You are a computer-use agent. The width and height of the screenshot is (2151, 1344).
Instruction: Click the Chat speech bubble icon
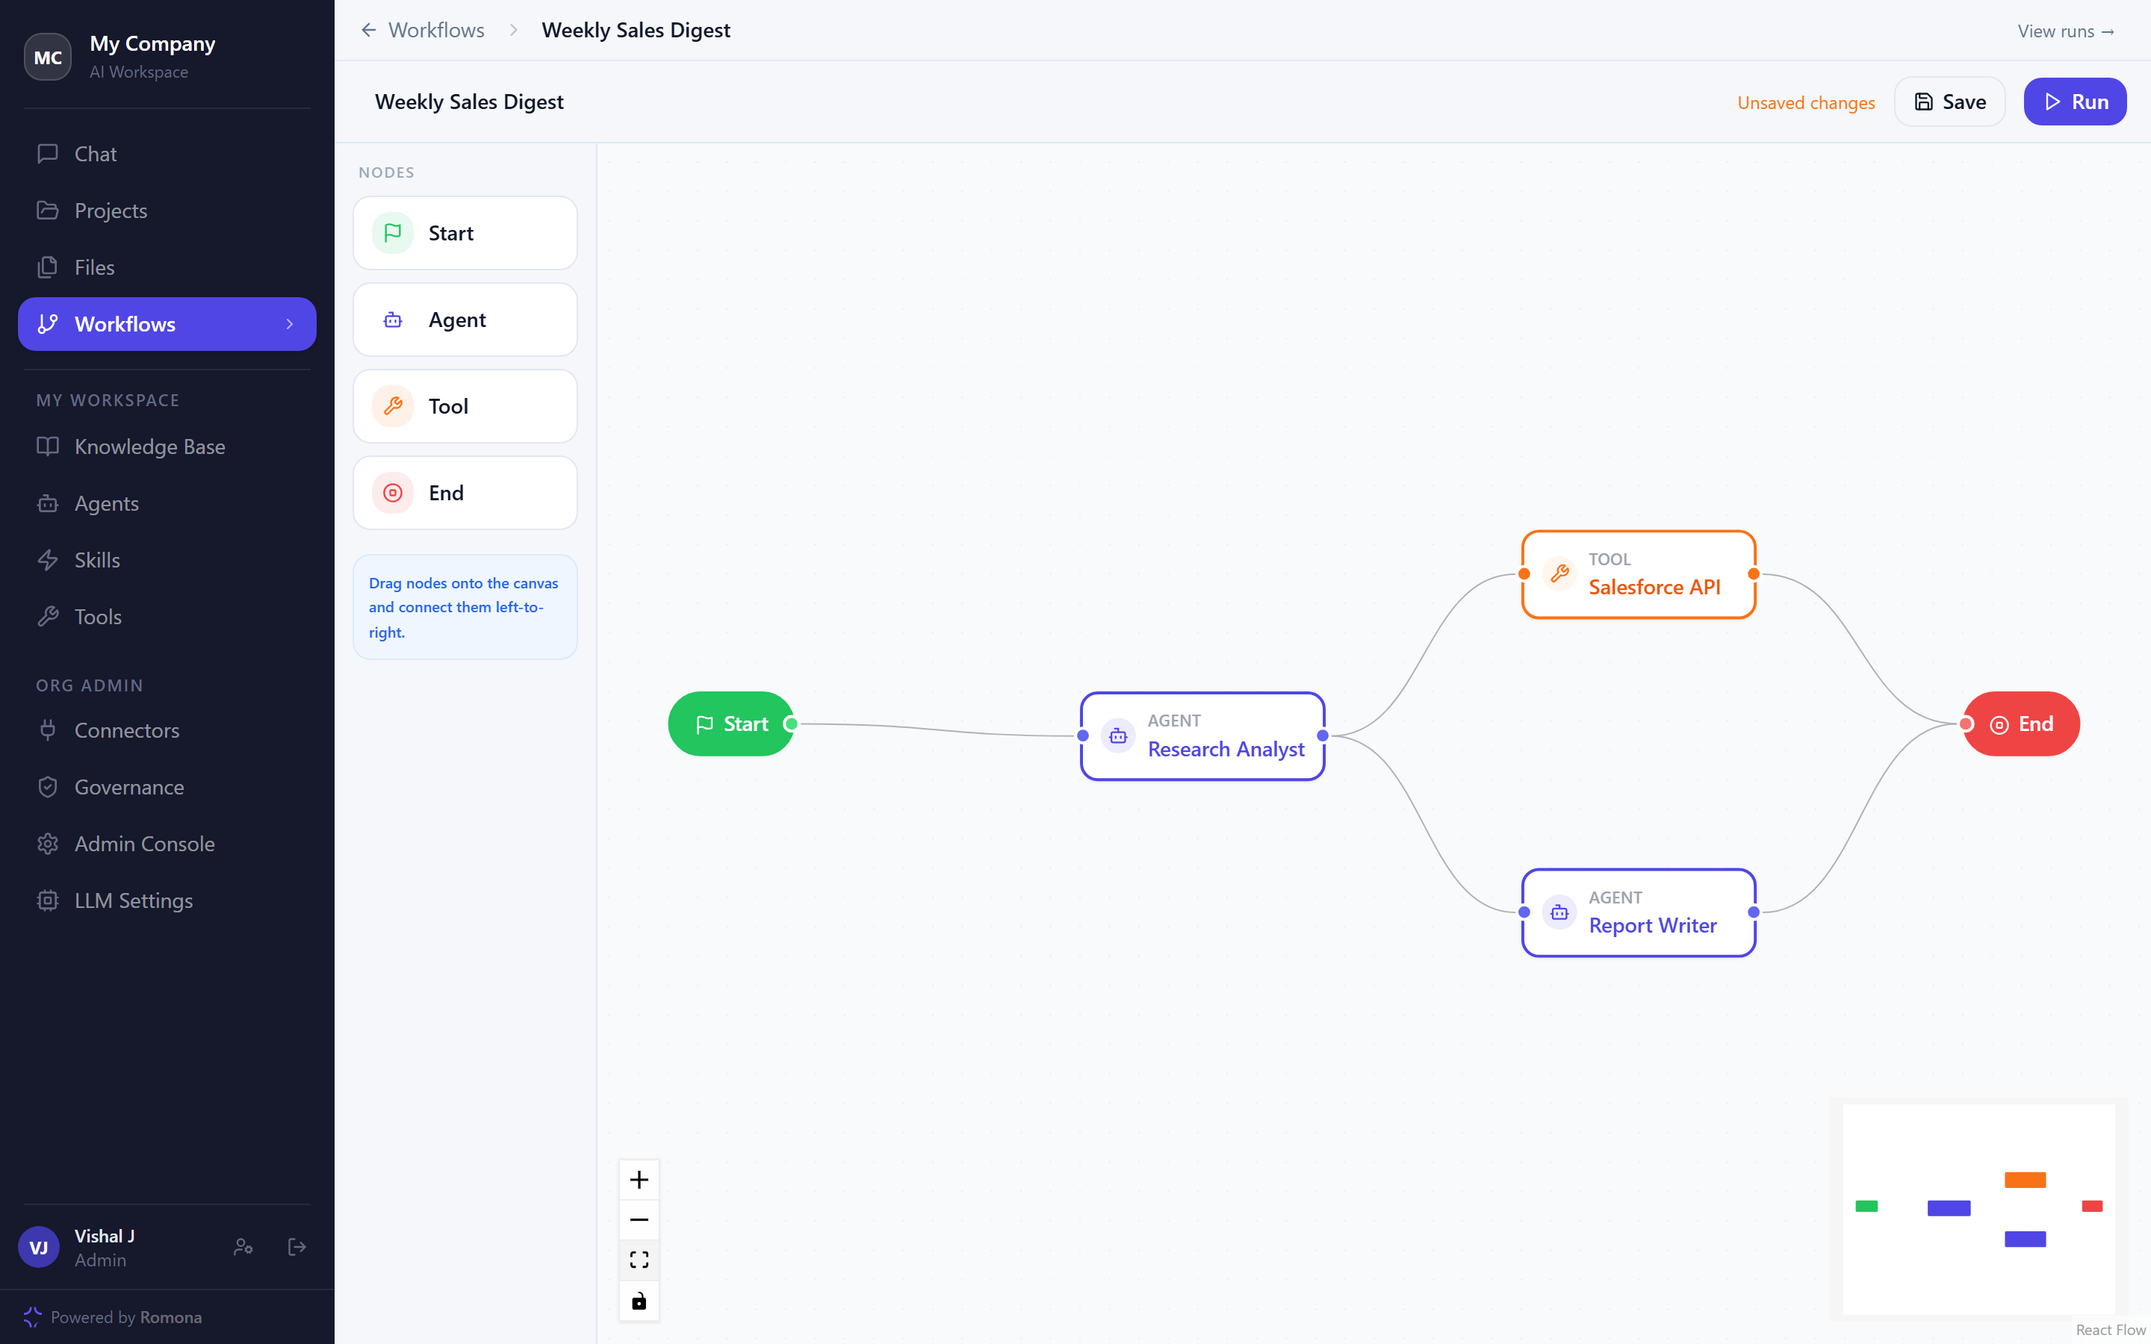point(48,154)
